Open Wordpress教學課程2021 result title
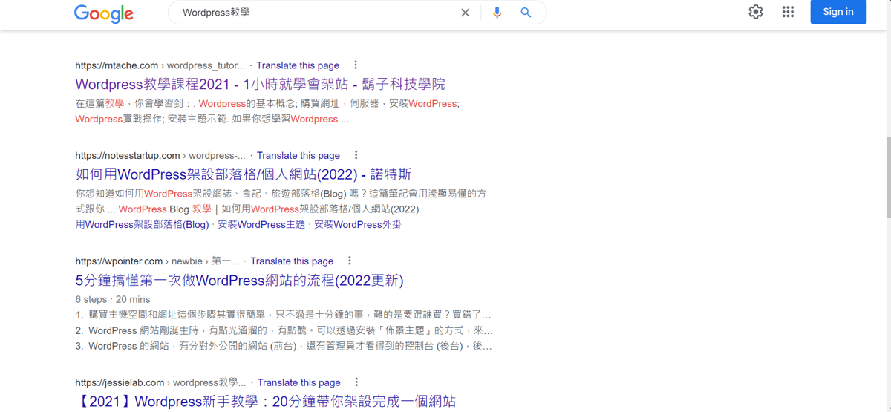This screenshot has width=891, height=412. pos(260,85)
